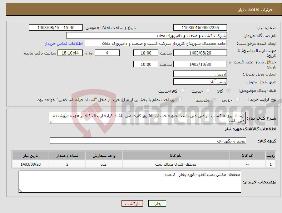This screenshot has height=213, width=282.
Task: Open اطلاعات تماس خریدار link
Action: tap(64, 43)
